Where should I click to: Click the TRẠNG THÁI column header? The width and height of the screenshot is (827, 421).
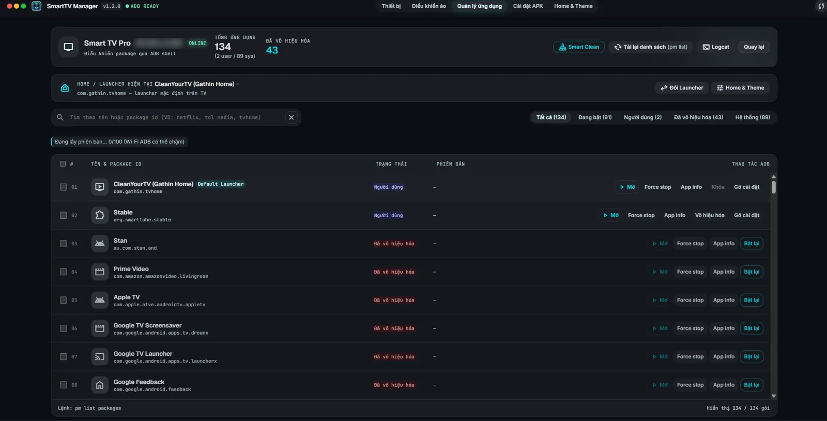coord(391,164)
